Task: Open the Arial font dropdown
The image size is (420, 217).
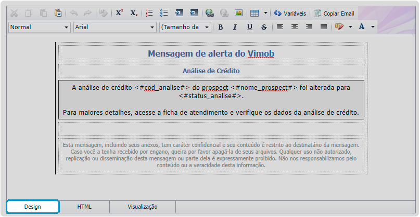Action: (x=115, y=28)
